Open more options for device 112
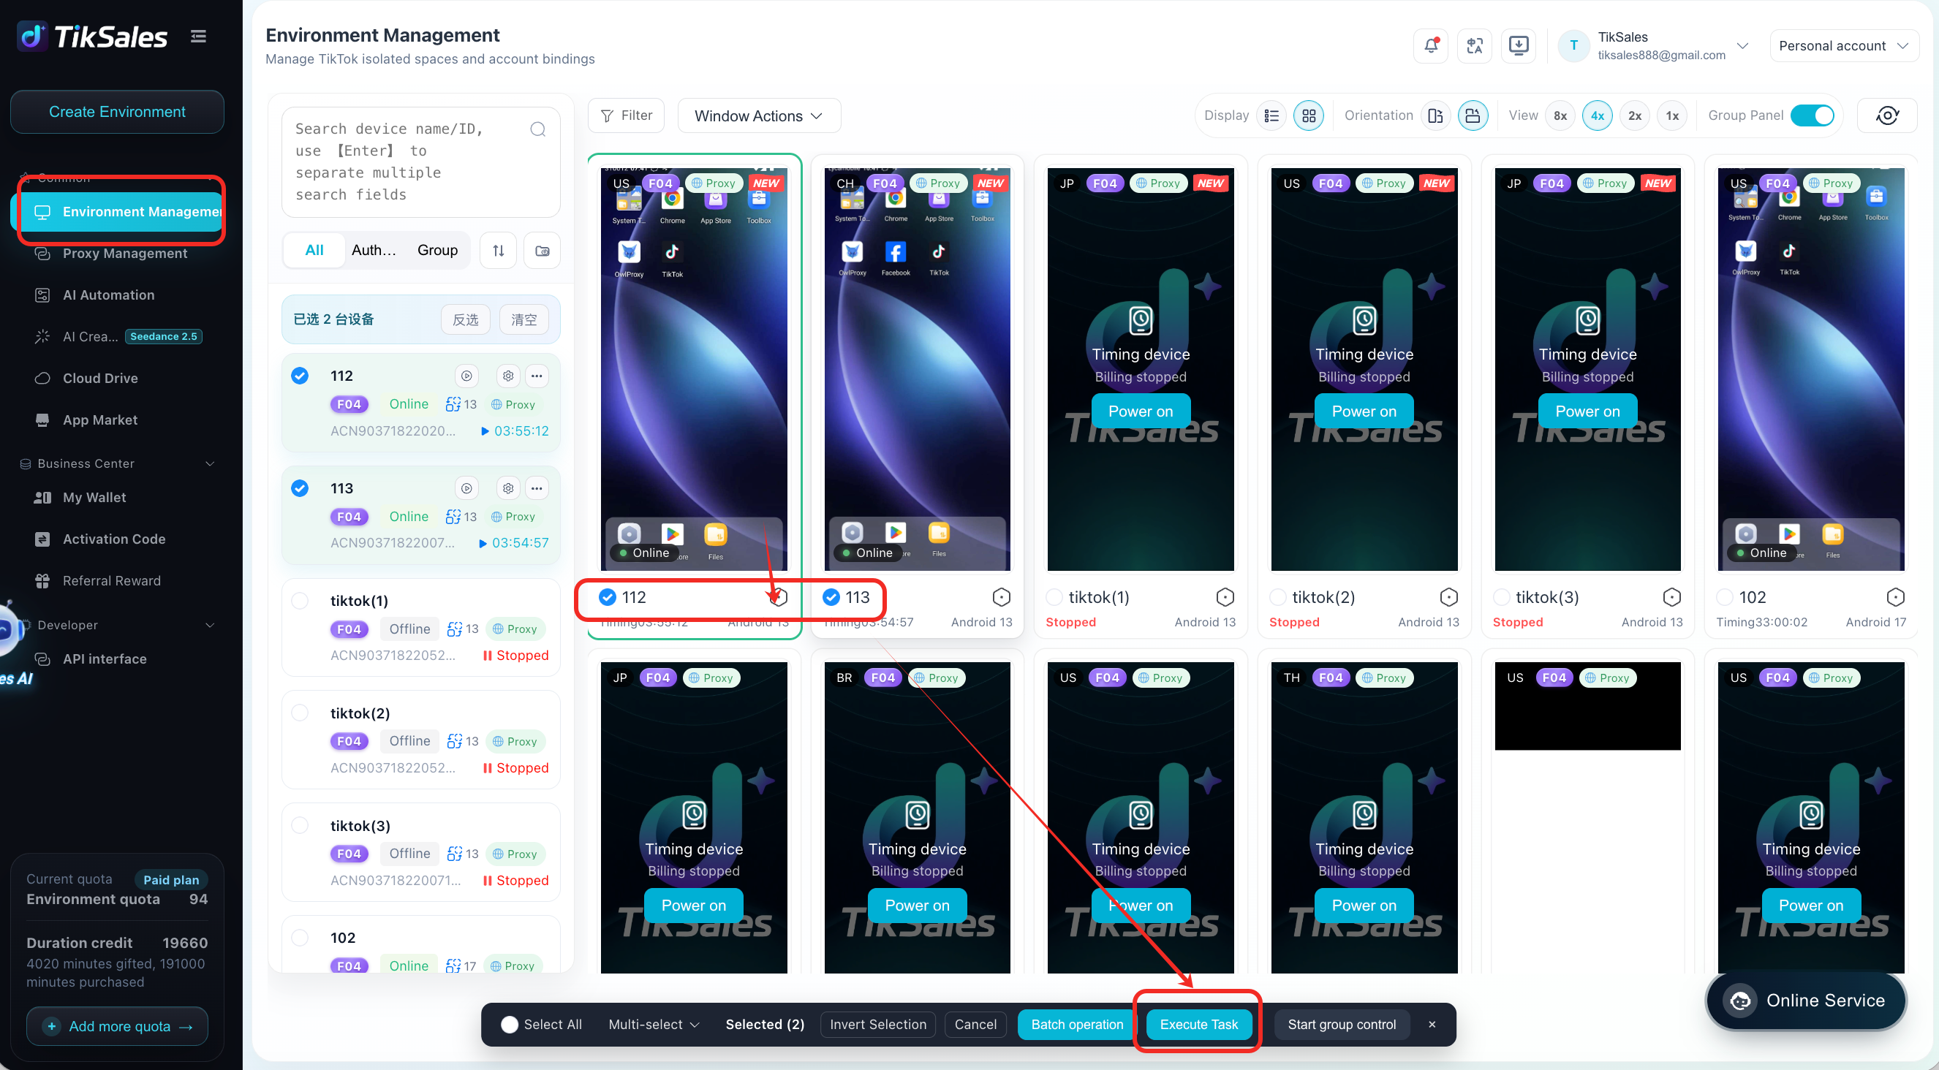 [x=537, y=376]
